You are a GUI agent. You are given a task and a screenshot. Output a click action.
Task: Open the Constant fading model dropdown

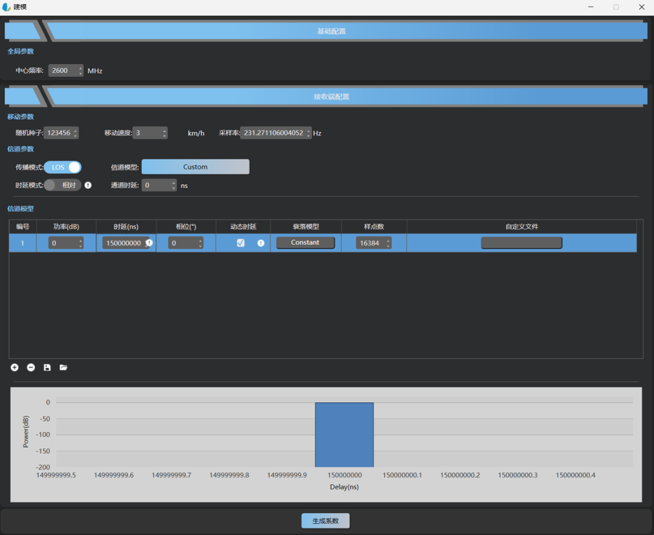[305, 242]
